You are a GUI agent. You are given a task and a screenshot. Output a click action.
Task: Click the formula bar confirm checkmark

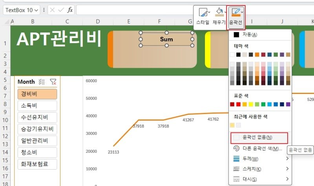tap(61, 10)
